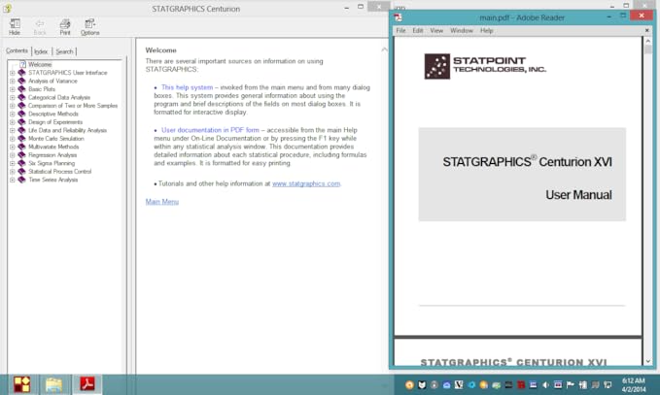The width and height of the screenshot is (660, 395).
Task: Click the page icon beside Welcome
Action: pos(22,64)
